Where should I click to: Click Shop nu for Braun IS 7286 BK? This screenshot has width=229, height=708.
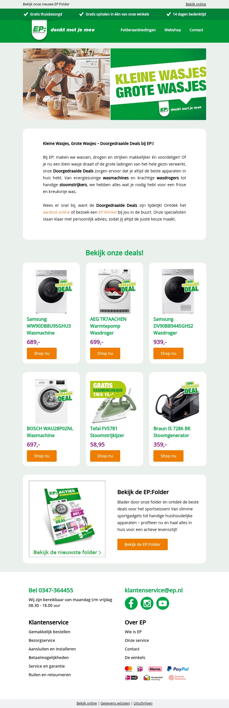pos(168,456)
